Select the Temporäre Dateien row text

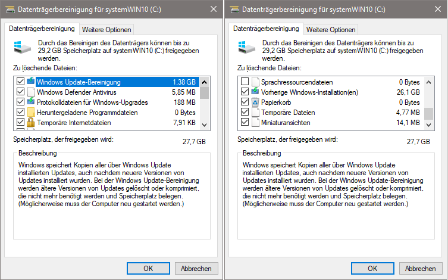pyautogui.click(x=288, y=113)
